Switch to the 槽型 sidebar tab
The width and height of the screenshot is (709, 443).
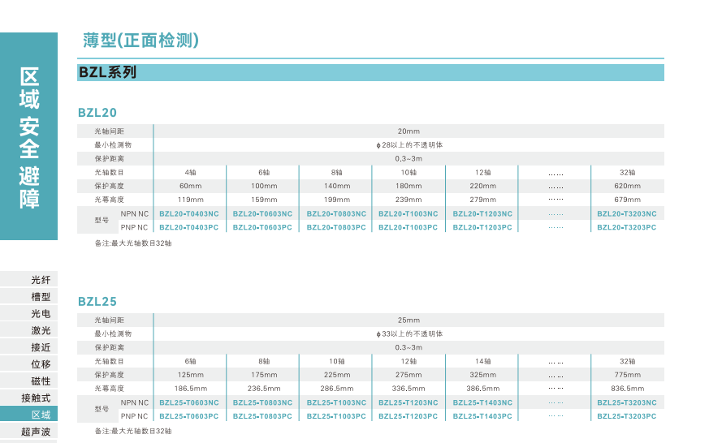pyautogui.click(x=41, y=297)
